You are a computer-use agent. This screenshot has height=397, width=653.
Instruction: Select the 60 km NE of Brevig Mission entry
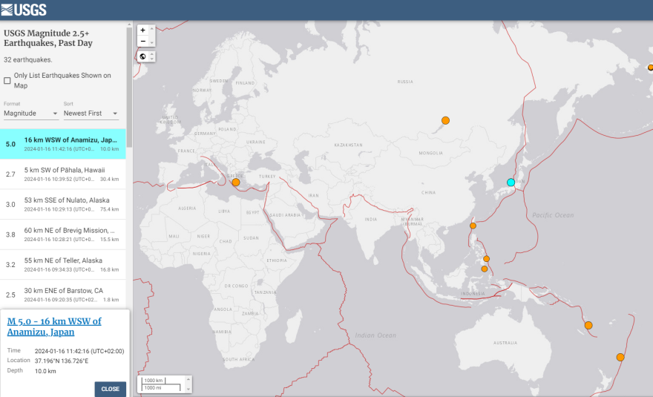[x=63, y=234]
